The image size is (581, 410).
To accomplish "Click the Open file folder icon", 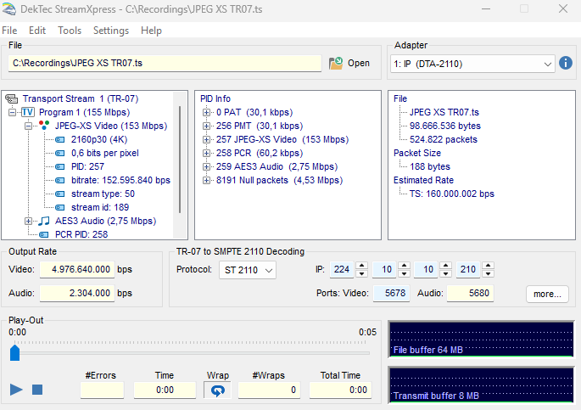I will click(x=336, y=63).
